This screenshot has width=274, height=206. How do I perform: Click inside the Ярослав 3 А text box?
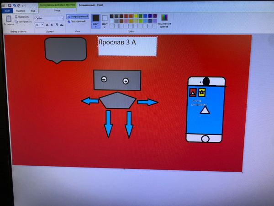[x=127, y=46]
